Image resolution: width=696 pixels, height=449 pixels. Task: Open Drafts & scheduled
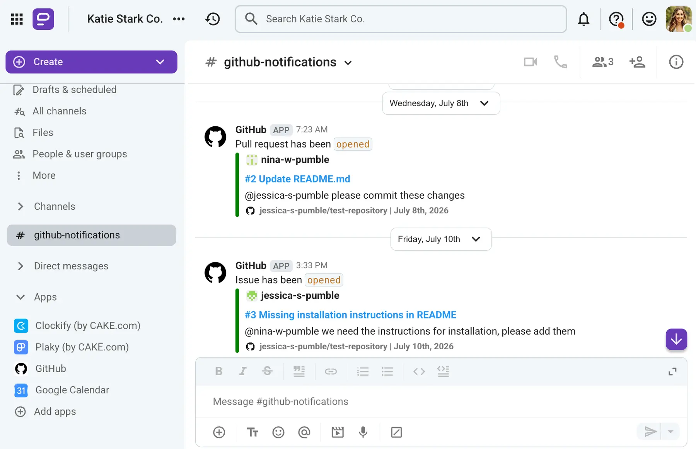pyautogui.click(x=74, y=90)
